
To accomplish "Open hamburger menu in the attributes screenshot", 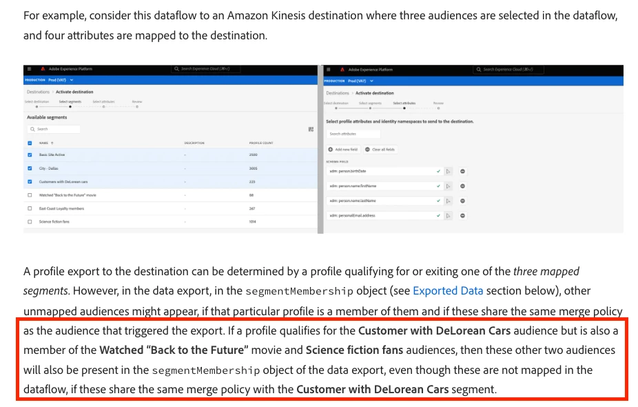I will click(x=329, y=70).
